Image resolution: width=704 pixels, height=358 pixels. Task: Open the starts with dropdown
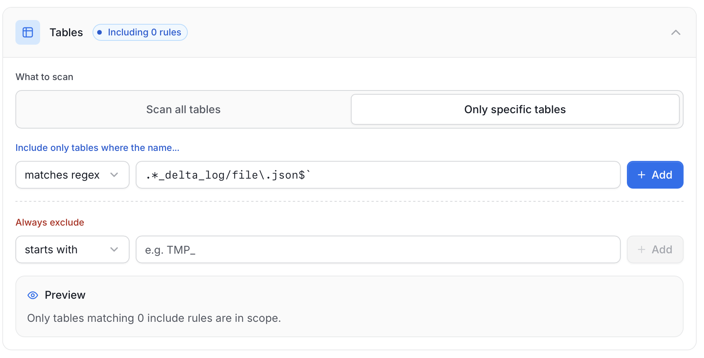pos(72,249)
